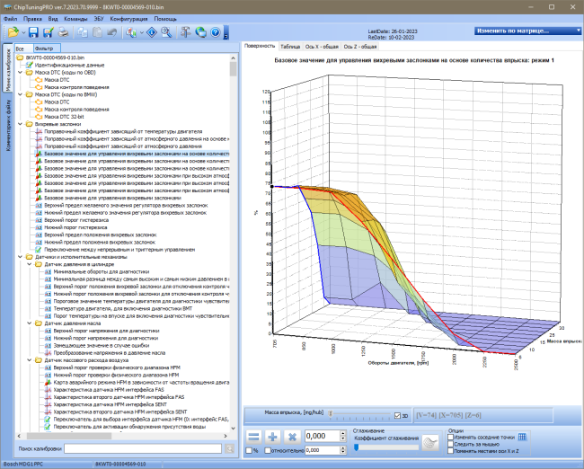Check the Следить за мышью option
The width and height of the screenshot is (584, 469).
[x=450, y=444]
